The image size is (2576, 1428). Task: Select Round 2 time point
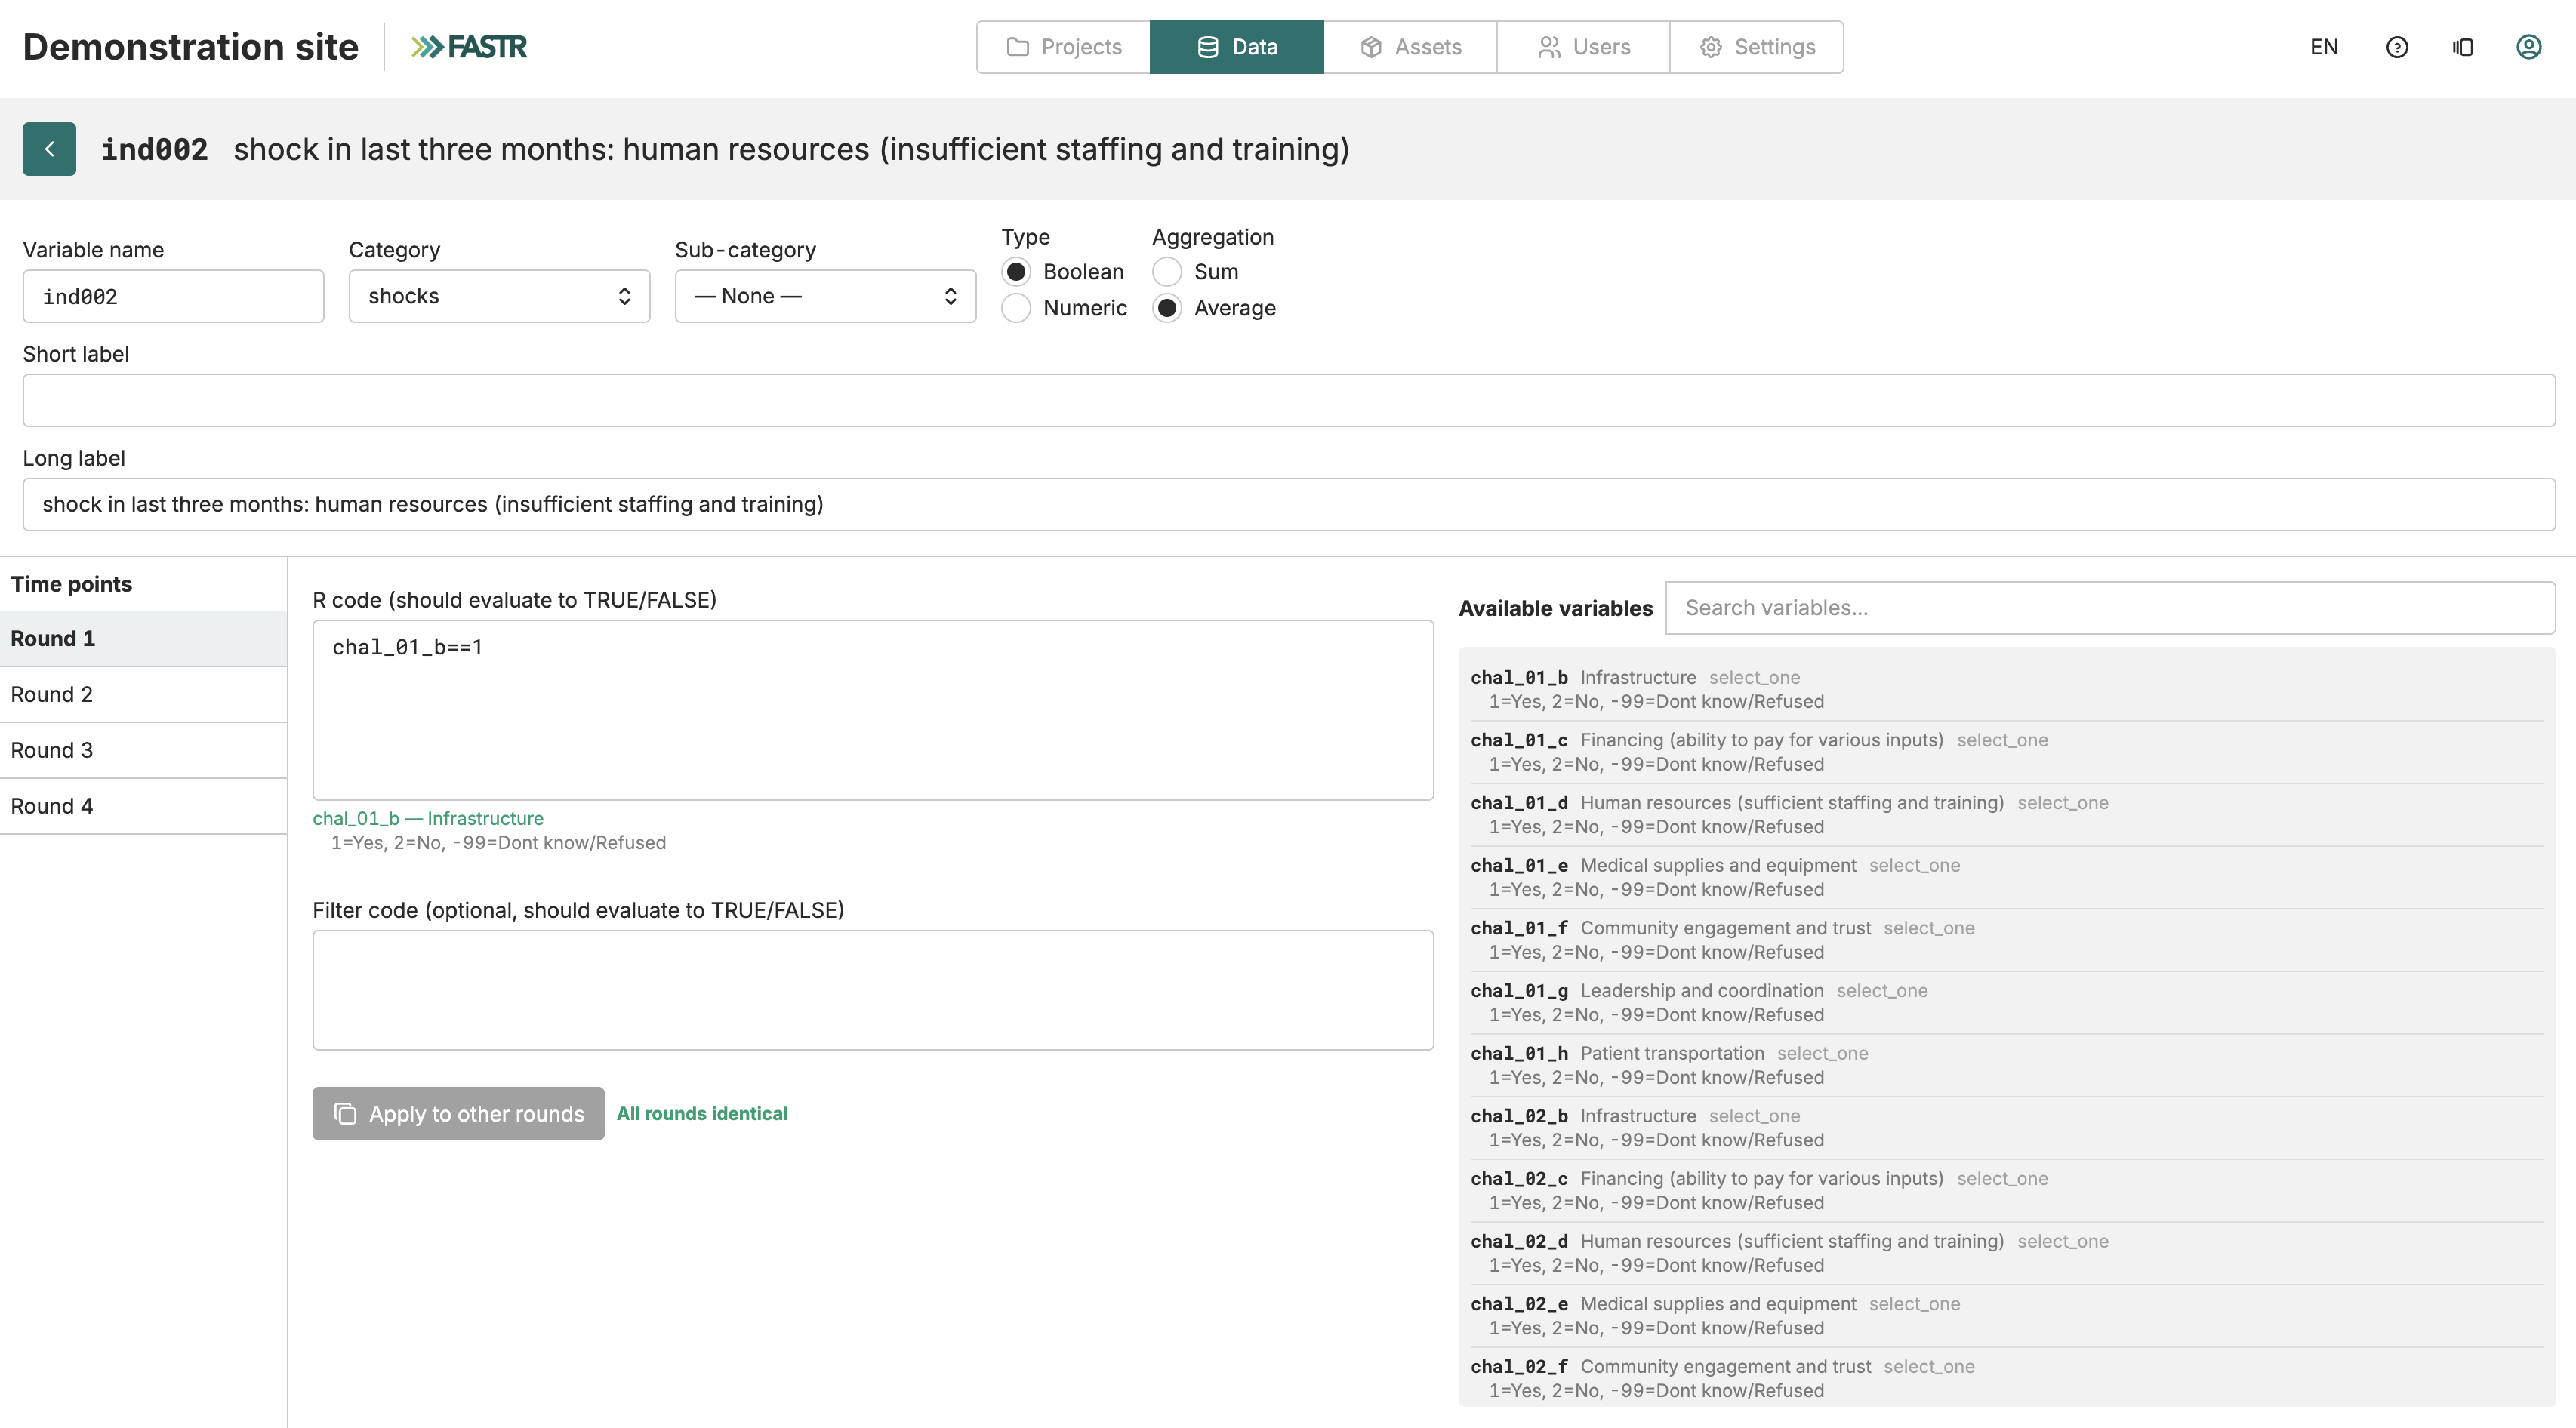click(143, 694)
